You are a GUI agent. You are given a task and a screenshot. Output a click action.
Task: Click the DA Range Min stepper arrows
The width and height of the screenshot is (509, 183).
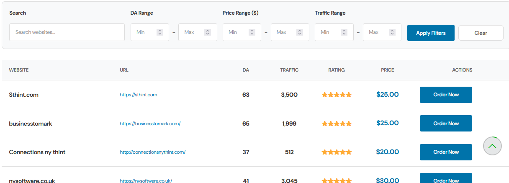click(x=160, y=32)
